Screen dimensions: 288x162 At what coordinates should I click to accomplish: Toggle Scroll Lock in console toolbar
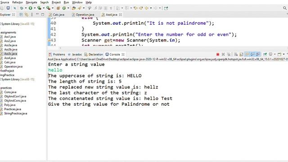tap(241, 54)
